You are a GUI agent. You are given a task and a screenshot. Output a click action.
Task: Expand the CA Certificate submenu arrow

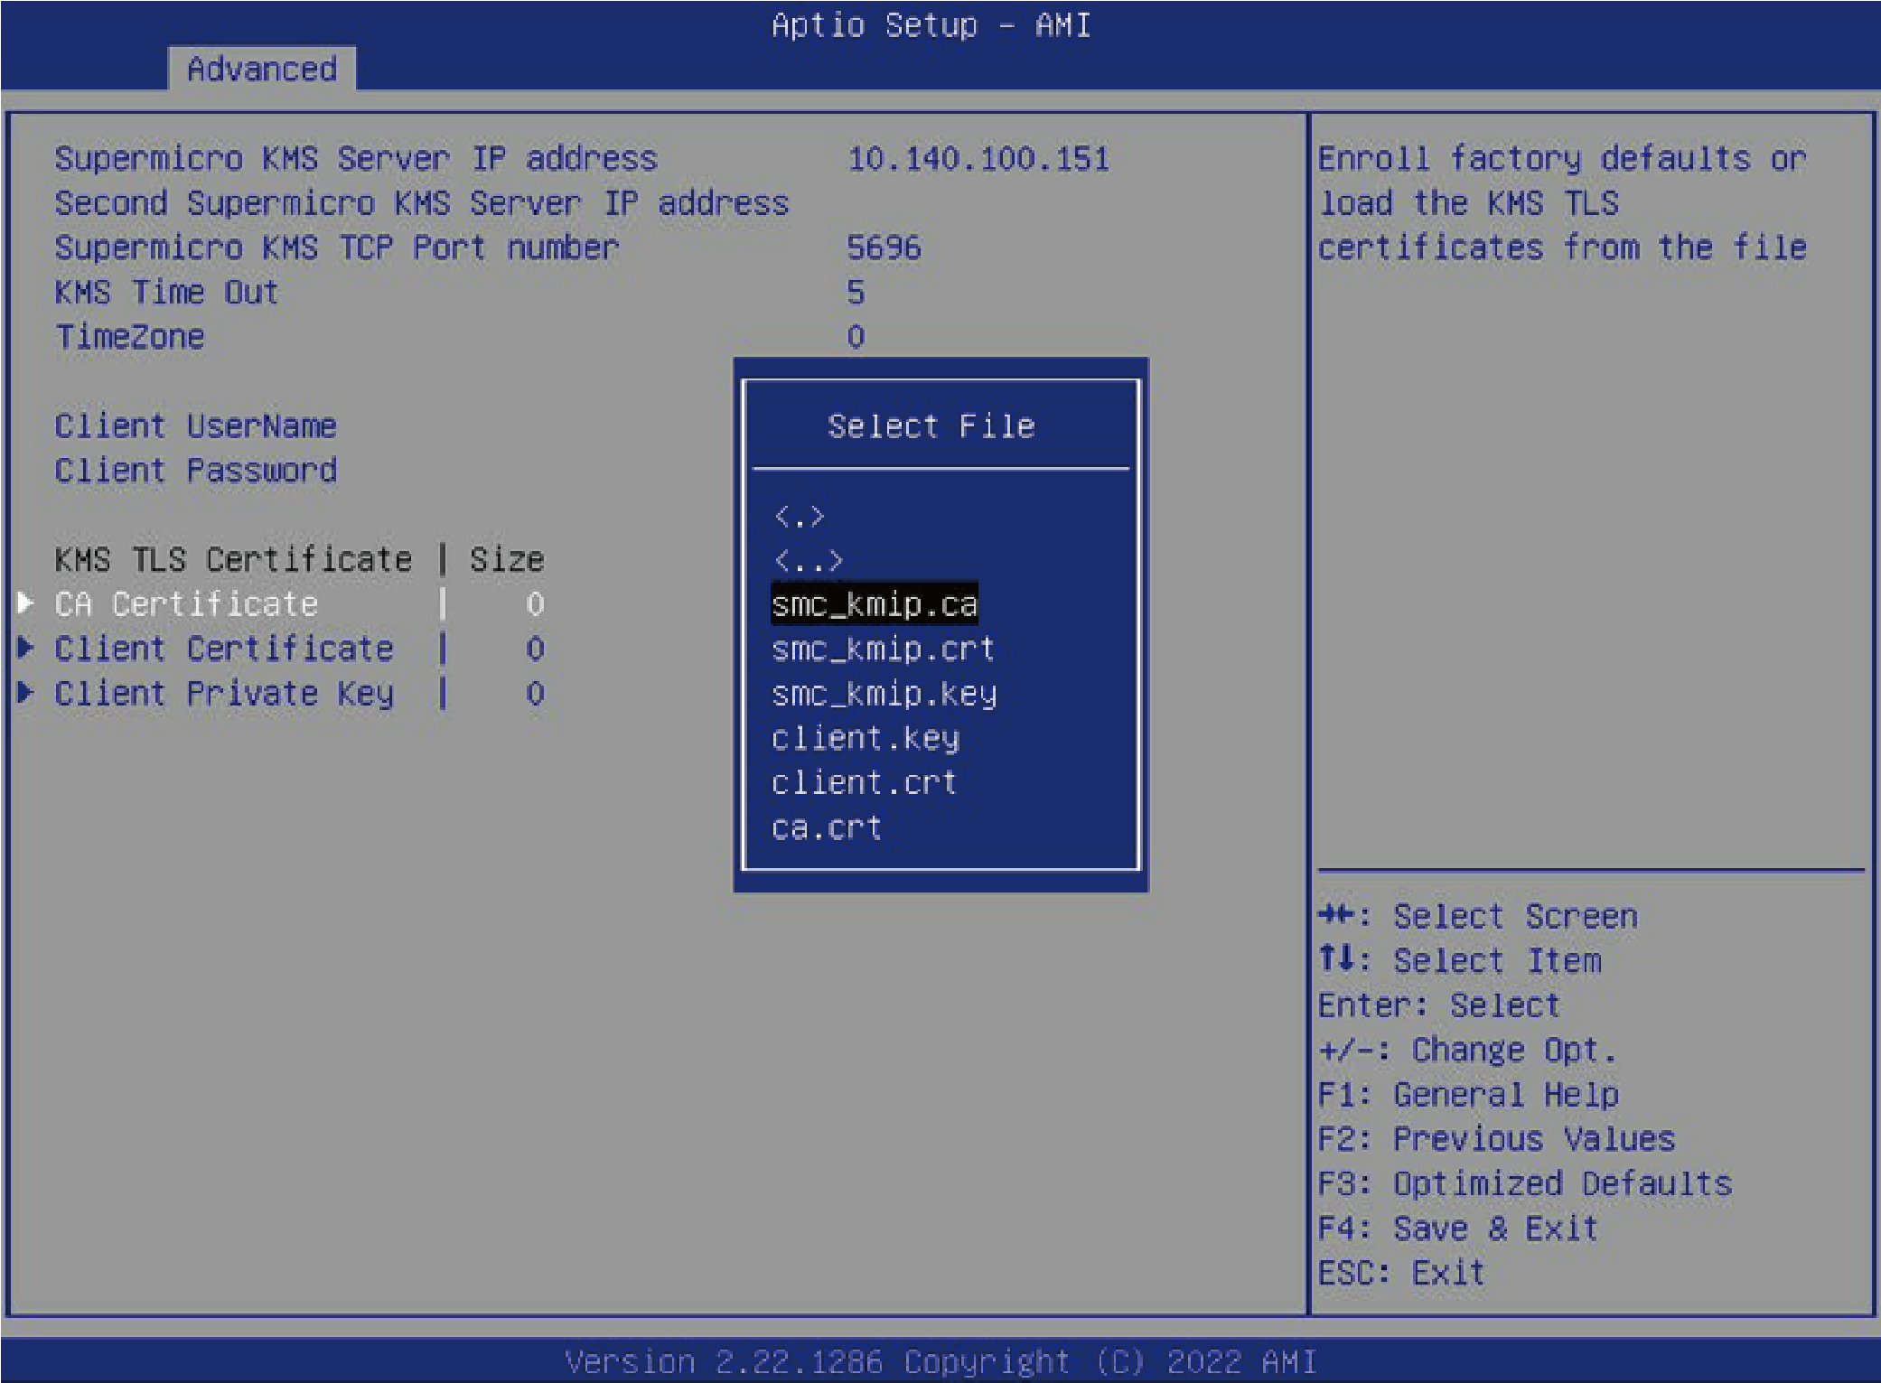(x=26, y=603)
